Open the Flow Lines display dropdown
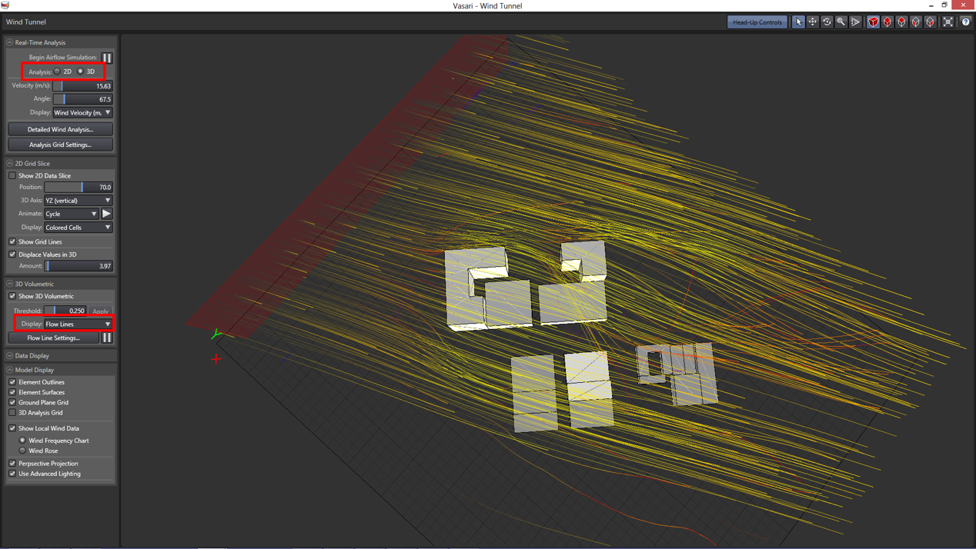This screenshot has height=549, width=976. point(78,324)
